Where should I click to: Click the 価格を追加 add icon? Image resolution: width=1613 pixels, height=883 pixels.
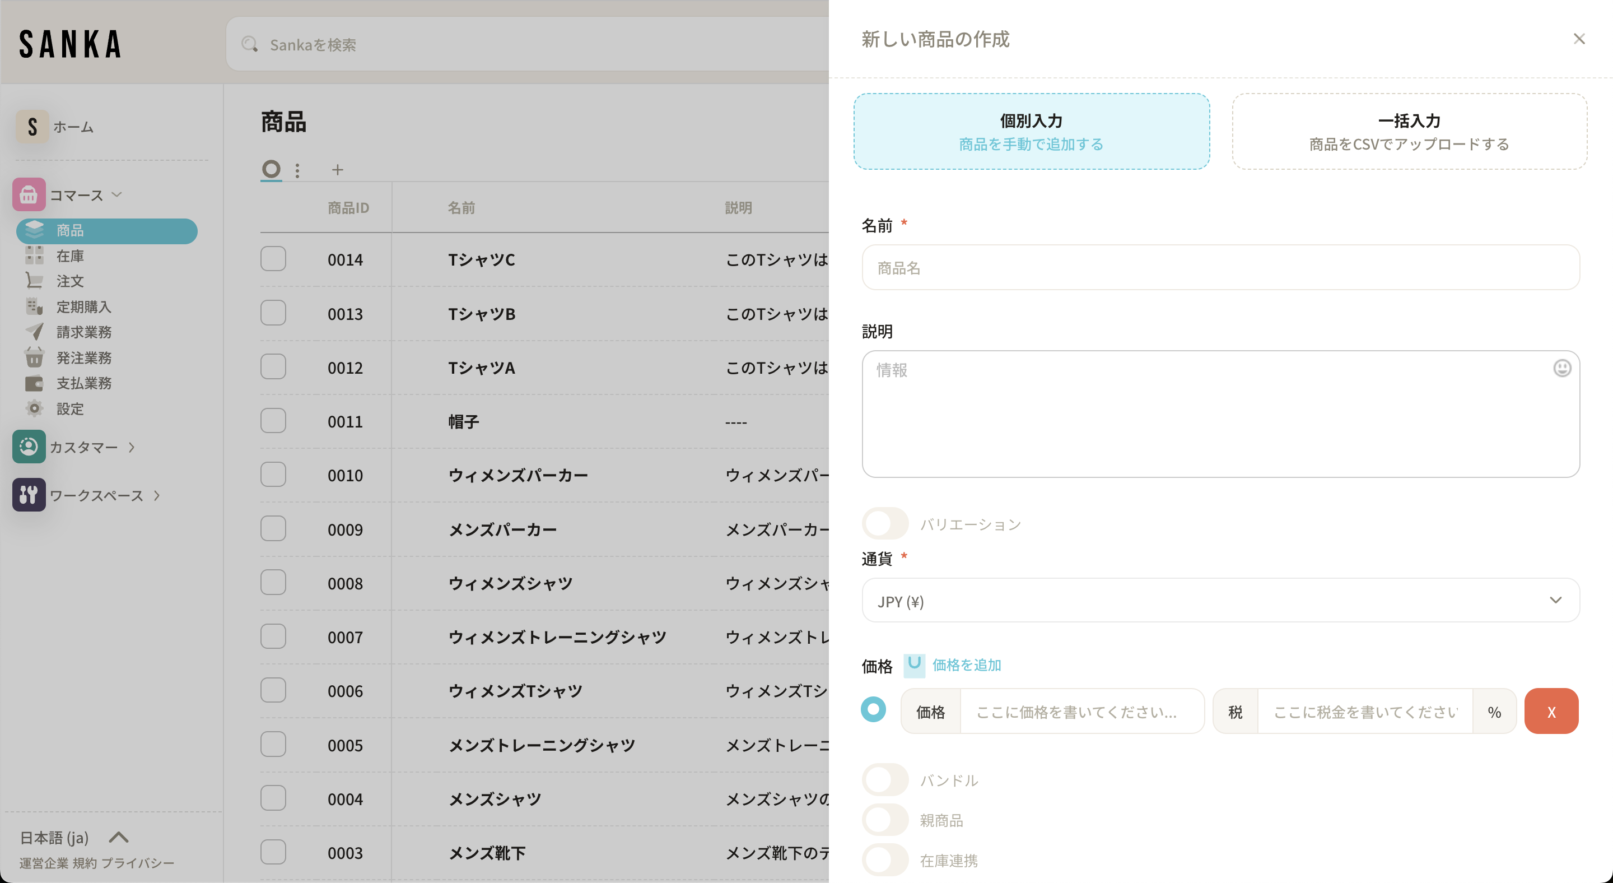click(914, 665)
